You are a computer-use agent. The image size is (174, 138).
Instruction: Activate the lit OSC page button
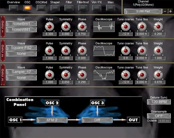coord(28,8)
